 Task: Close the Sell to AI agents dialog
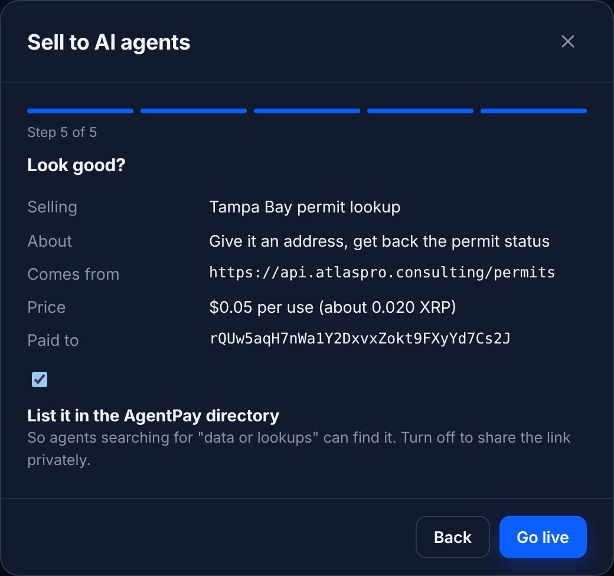point(567,41)
